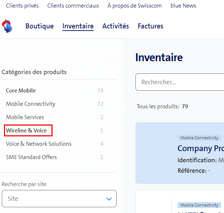224x213 pixels.
Task: Choose the Mobile Services category
Action: pyautogui.click(x=25, y=117)
